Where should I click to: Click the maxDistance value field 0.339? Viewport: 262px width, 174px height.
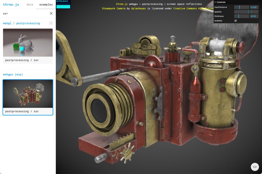[x=254, y=7]
